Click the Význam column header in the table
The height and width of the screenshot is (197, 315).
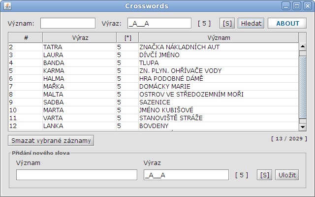click(218, 37)
